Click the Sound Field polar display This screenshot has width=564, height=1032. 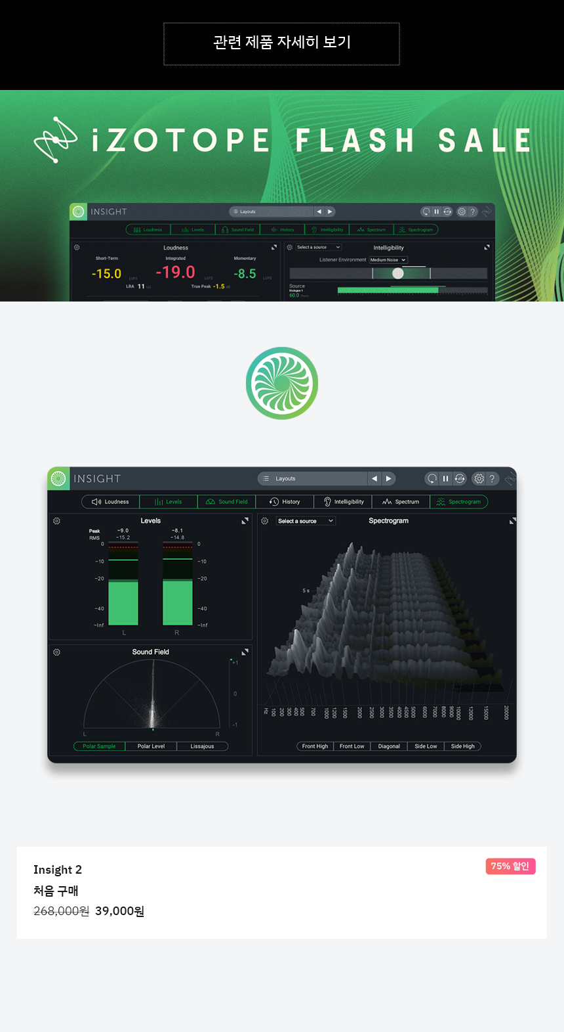tap(152, 695)
